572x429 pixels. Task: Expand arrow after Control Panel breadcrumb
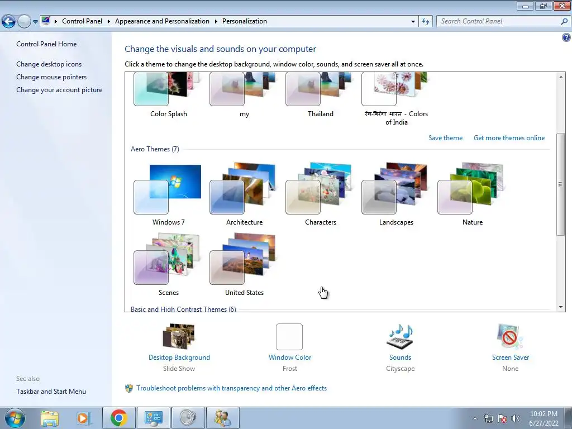click(109, 22)
